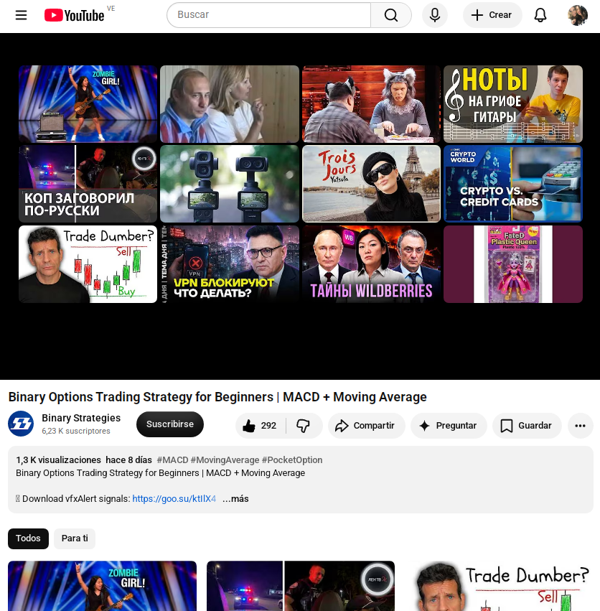Open the НОТЫ на грифе гитары video
This screenshot has width=600, height=611.
coord(513,104)
